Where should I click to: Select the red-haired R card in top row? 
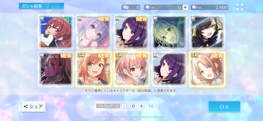pos(56,32)
